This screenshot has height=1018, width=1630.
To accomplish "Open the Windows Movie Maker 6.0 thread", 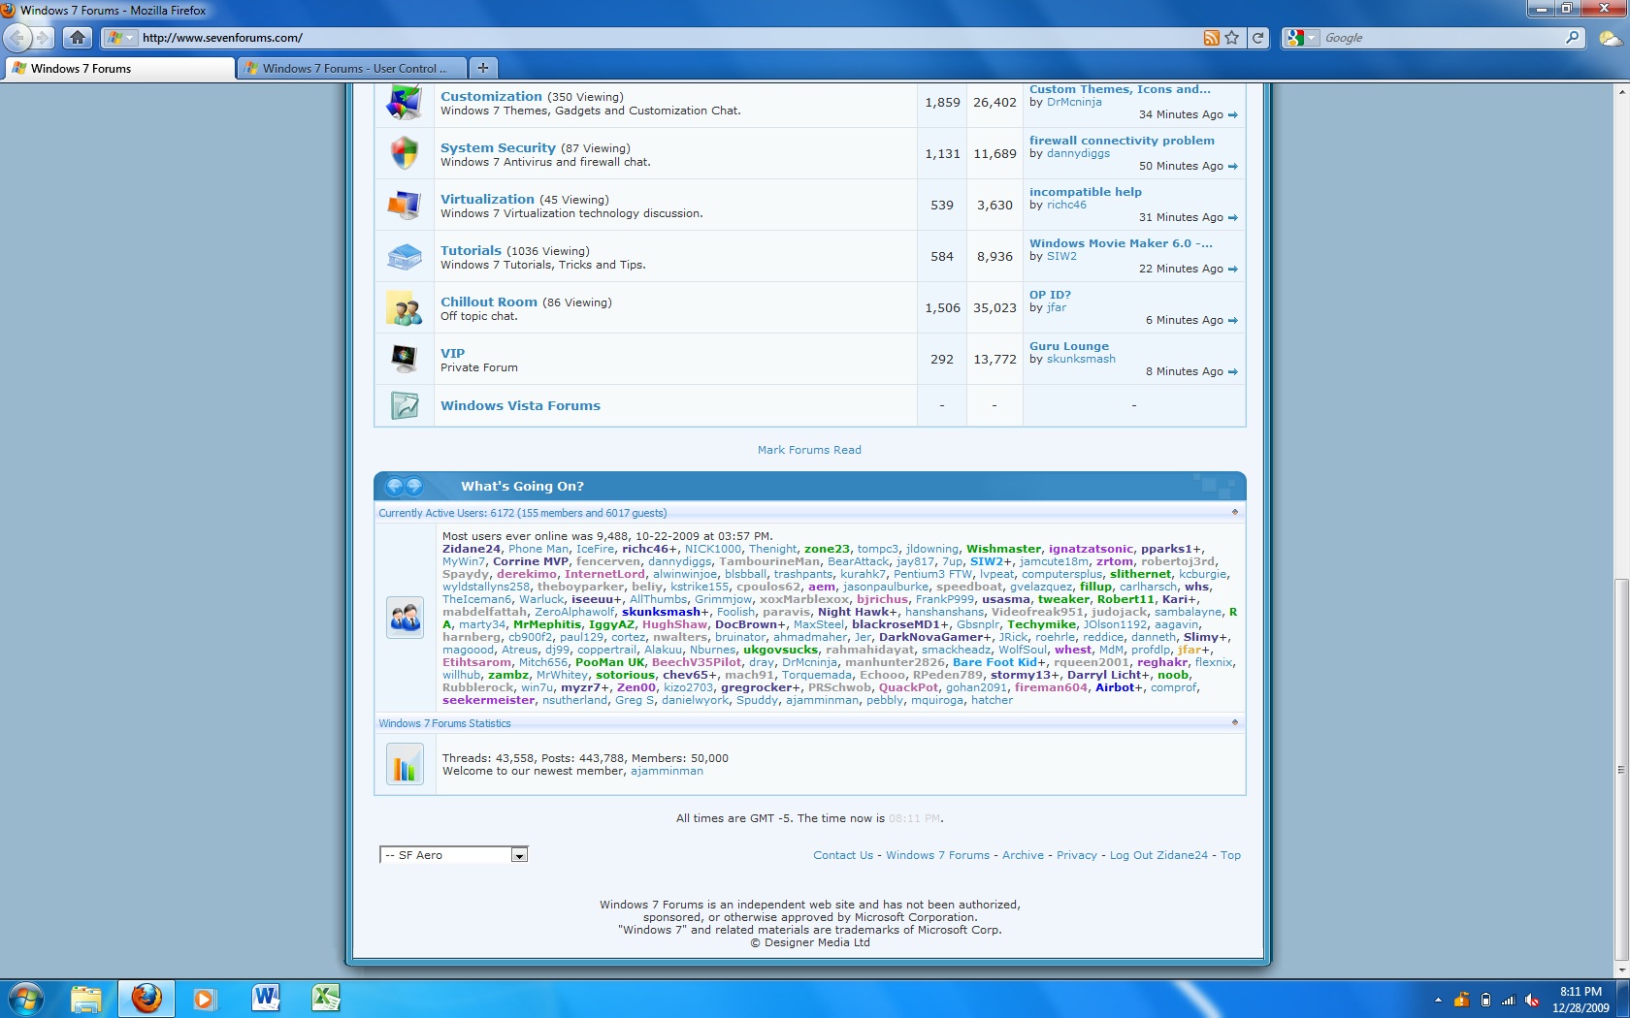I will 1121,243.
